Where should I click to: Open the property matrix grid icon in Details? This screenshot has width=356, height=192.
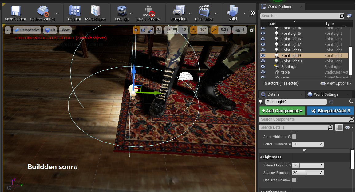pos(339,127)
